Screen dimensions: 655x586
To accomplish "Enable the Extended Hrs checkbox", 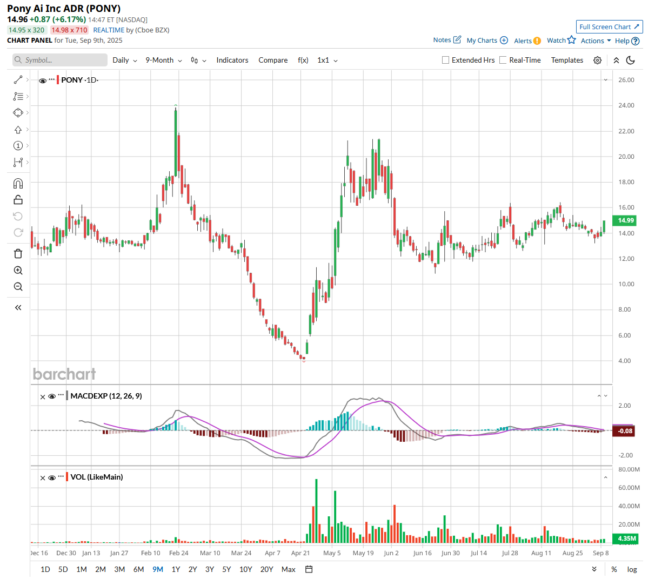I will point(446,60).
